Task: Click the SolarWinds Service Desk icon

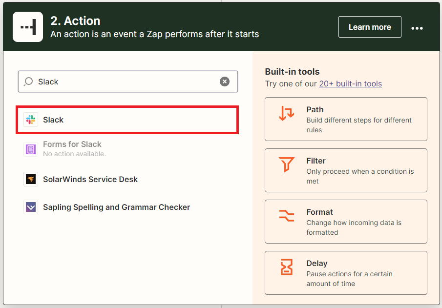Action: tap(31, 179)
